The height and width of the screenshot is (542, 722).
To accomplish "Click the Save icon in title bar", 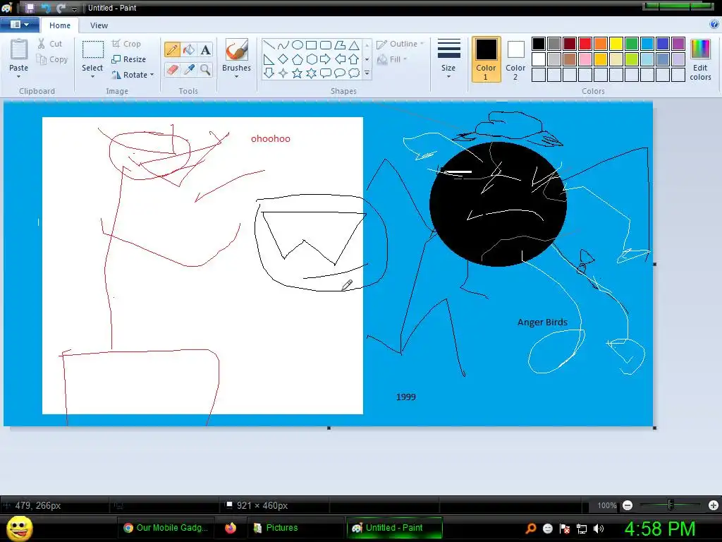I will (30, 8).
